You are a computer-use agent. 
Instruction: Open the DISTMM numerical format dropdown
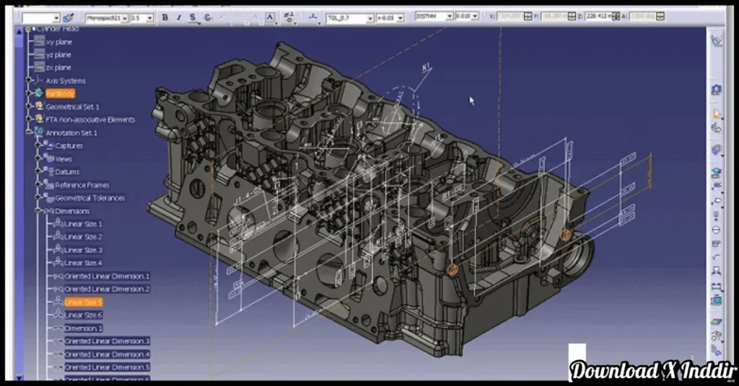pos(449,16)
